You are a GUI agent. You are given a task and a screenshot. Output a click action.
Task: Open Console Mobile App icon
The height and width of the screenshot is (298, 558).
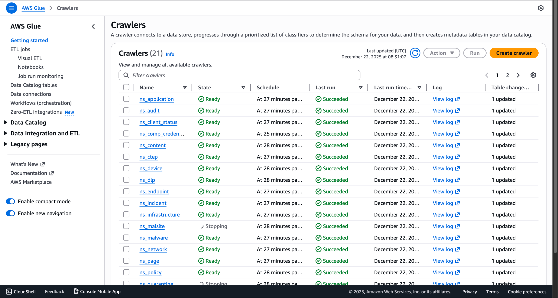(76, 291)
